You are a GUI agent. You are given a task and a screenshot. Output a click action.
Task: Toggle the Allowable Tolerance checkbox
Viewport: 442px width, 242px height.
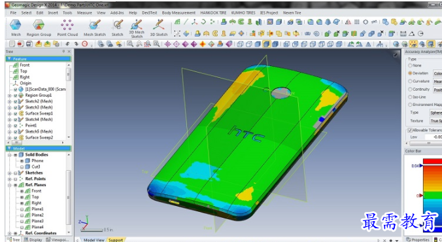pyautogui.click(x=410, y=130)
